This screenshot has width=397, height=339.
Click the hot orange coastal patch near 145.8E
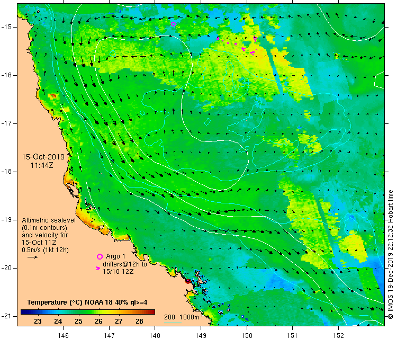coord(53,96)
